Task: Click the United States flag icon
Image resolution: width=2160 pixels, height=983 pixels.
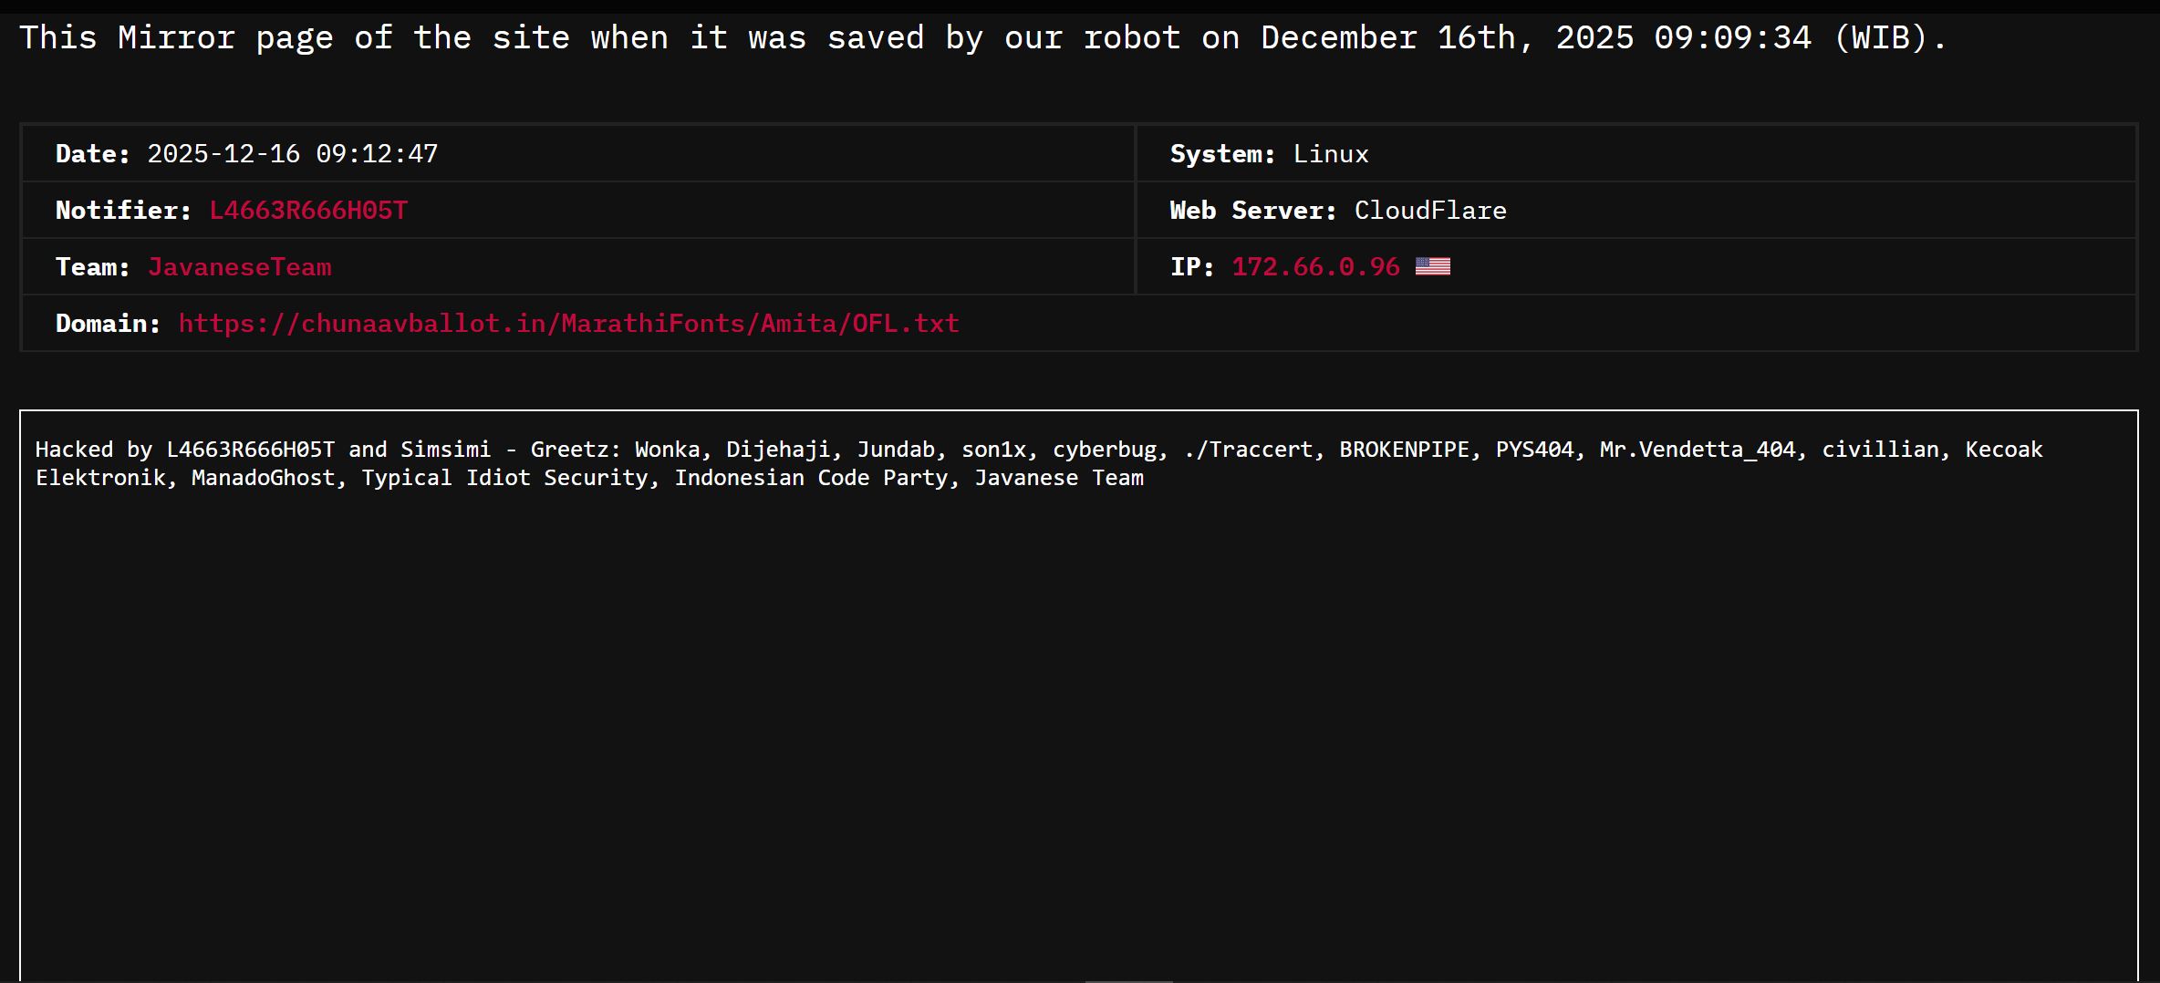Action: tap(1432, 266)
